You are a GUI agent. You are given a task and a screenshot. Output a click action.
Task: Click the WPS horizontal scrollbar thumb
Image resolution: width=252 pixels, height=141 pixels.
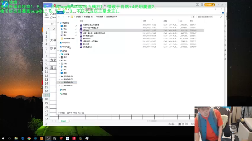tap(154, 121)
